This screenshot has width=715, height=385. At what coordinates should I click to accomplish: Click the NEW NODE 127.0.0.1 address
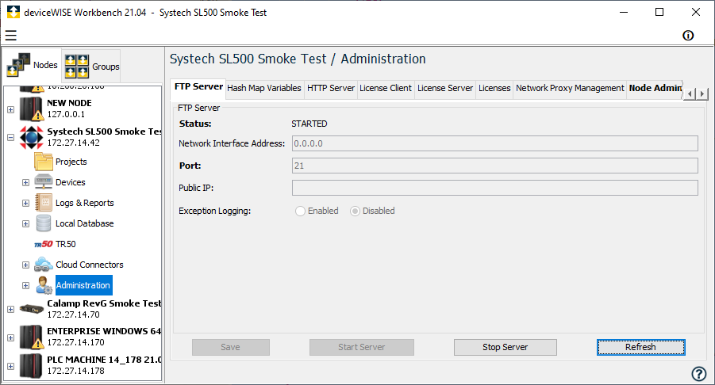(66, 114)
